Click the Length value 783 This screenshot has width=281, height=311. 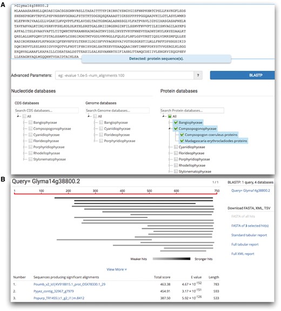pos(216,284)
